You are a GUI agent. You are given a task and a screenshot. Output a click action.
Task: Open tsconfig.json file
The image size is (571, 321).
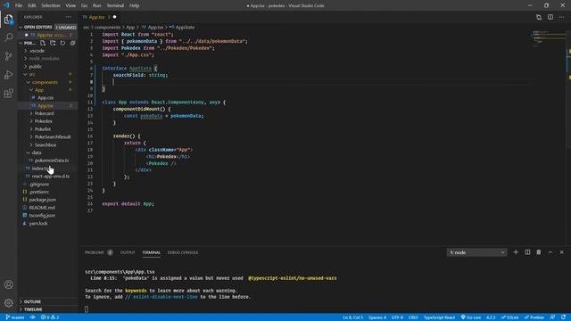coord(48,216)
